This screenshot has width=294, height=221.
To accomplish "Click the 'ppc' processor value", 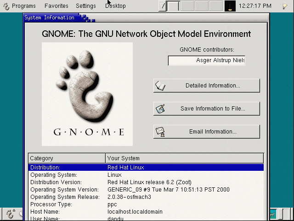I will pos(112,204).
